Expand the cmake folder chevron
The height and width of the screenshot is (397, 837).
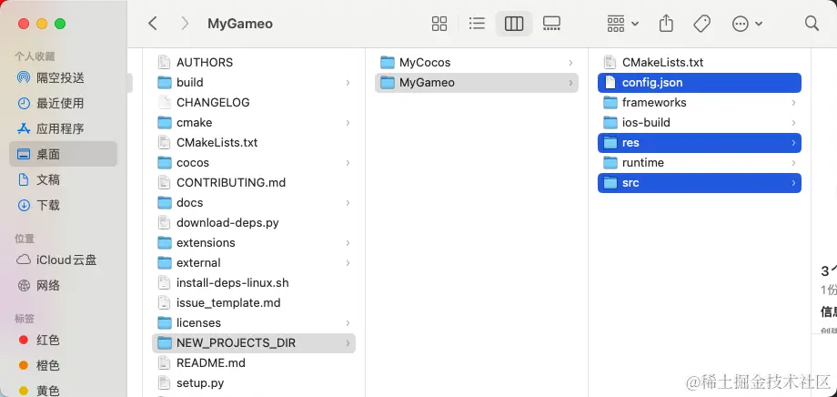[348, 122]
